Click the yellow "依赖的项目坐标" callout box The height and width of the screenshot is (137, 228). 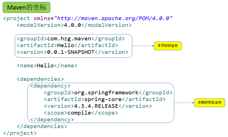tap(209, 103)
